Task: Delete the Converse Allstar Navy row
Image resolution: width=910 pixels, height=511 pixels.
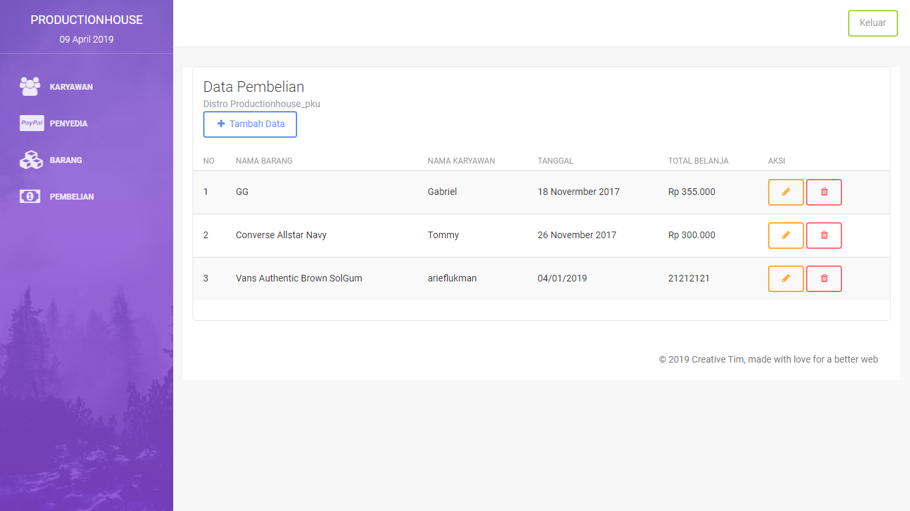Action: (823, 236)
